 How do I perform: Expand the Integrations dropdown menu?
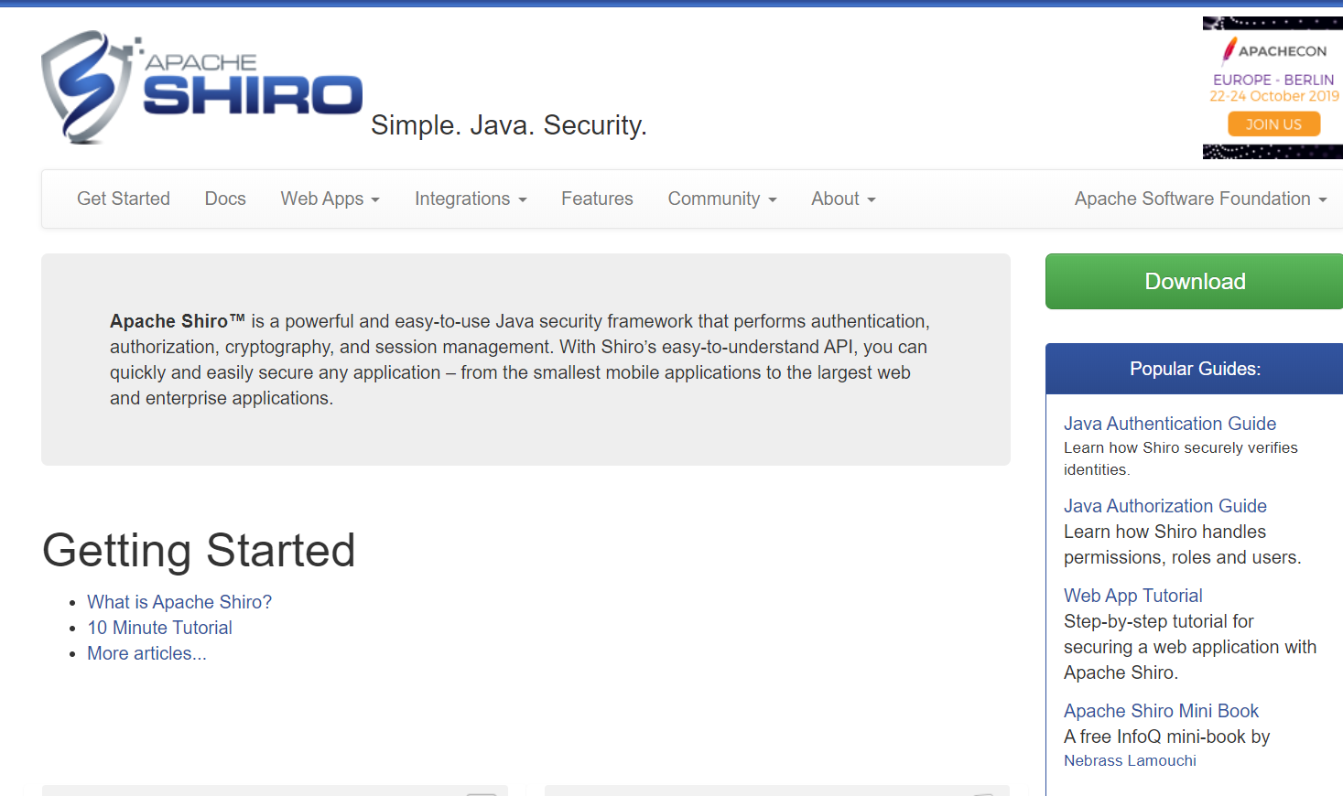tap(471, 199)
